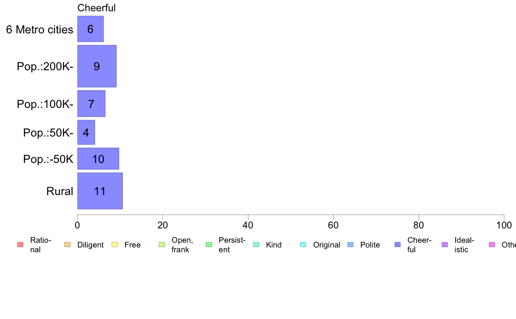516x319 pixels.
Task: Click the Polite blue legend swatch
Action: tap(351, 245)
